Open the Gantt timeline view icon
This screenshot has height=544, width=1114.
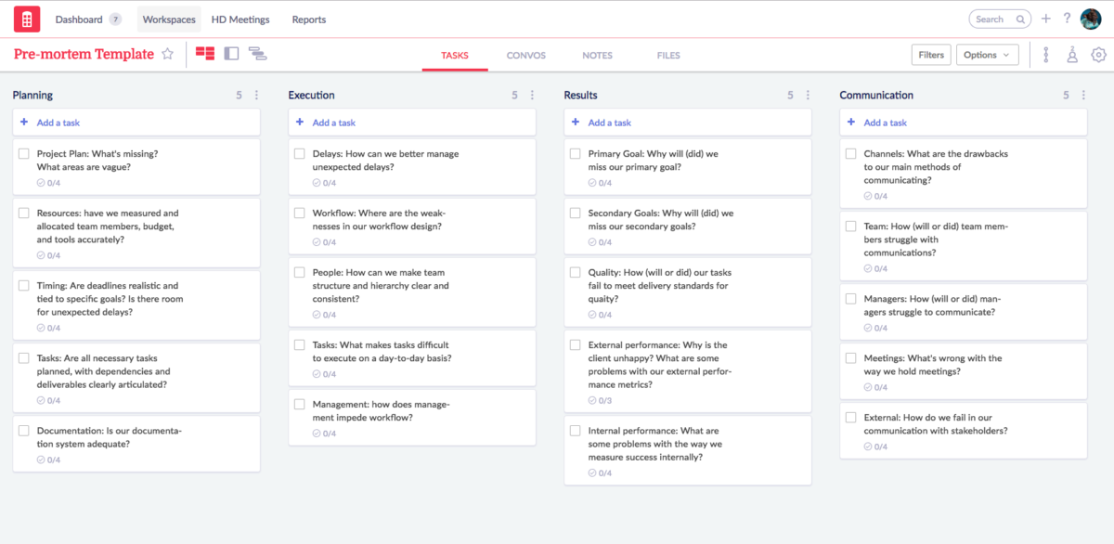click(258, 55)
